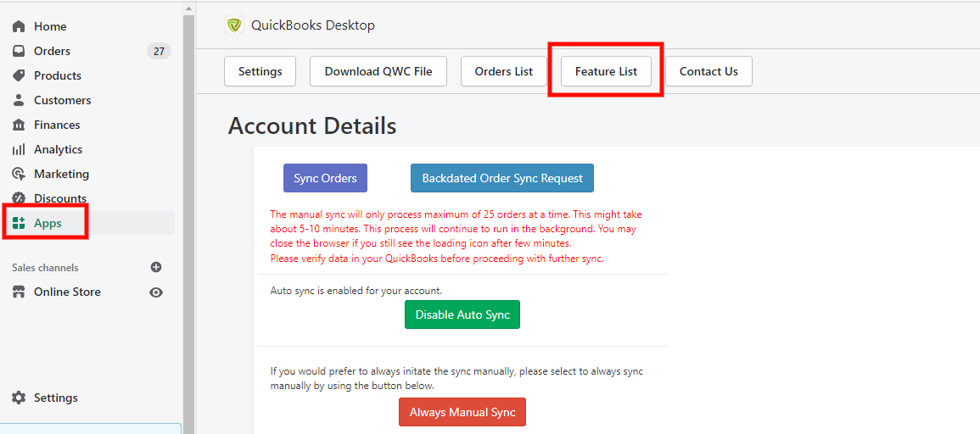Screen dimensions: 980x434
Task: Open Marketing label in sidebar
Action: click(61, 174)
